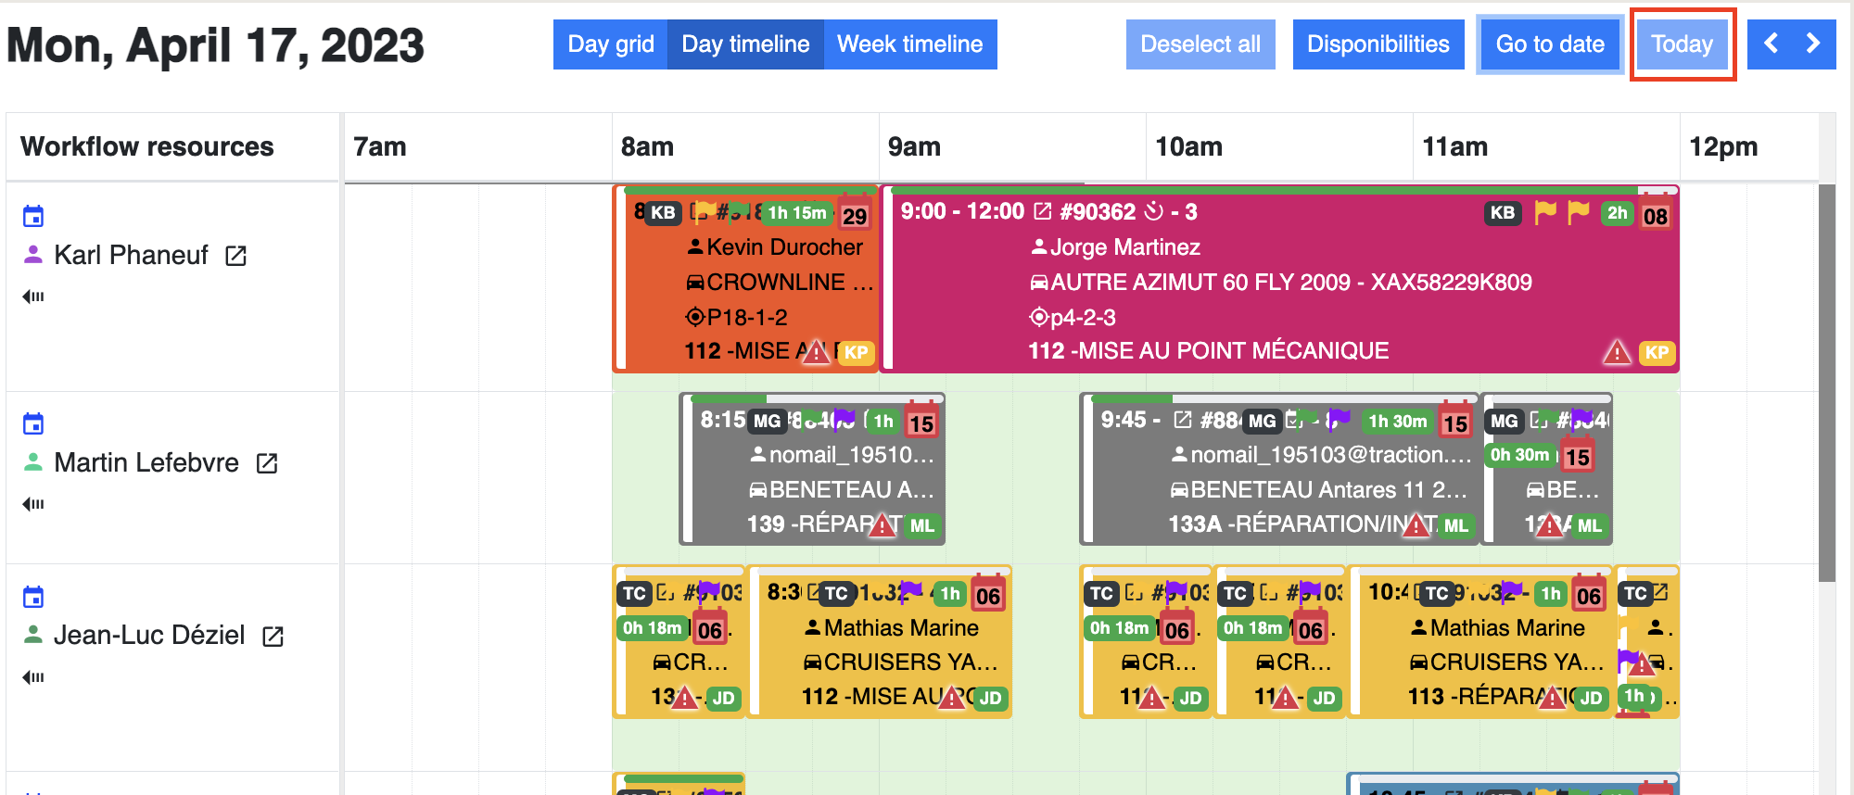This screenshot has height=795, width=1854.
Task: Click date badge 06 on 8:30 Mathias Marine task
Action: point(988,593)
